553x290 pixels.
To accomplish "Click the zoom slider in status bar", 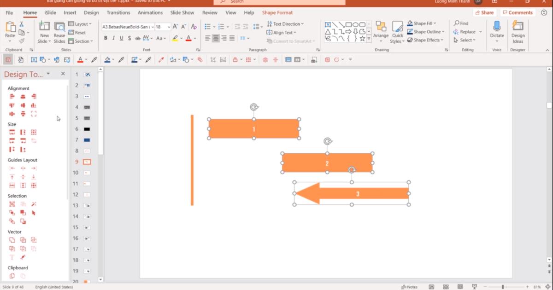I will click(503, 287).
